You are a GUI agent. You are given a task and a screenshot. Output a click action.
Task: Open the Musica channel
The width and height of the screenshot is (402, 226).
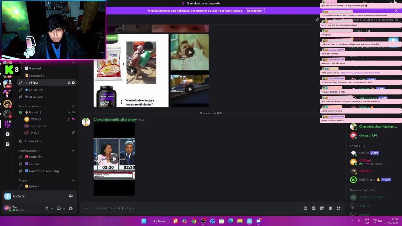click(46, 97)
